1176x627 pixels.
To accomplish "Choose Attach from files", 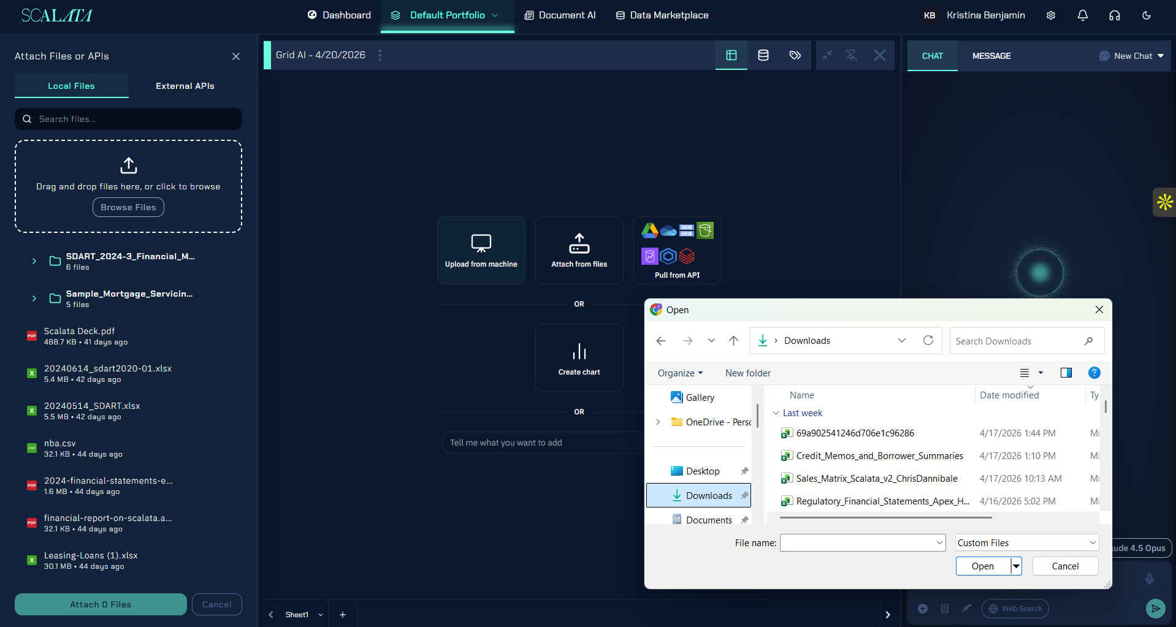I will [x=579, y=250].
